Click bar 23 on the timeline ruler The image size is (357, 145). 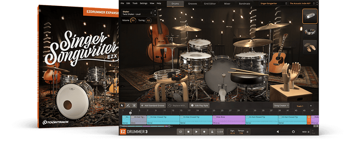(214, 110)
